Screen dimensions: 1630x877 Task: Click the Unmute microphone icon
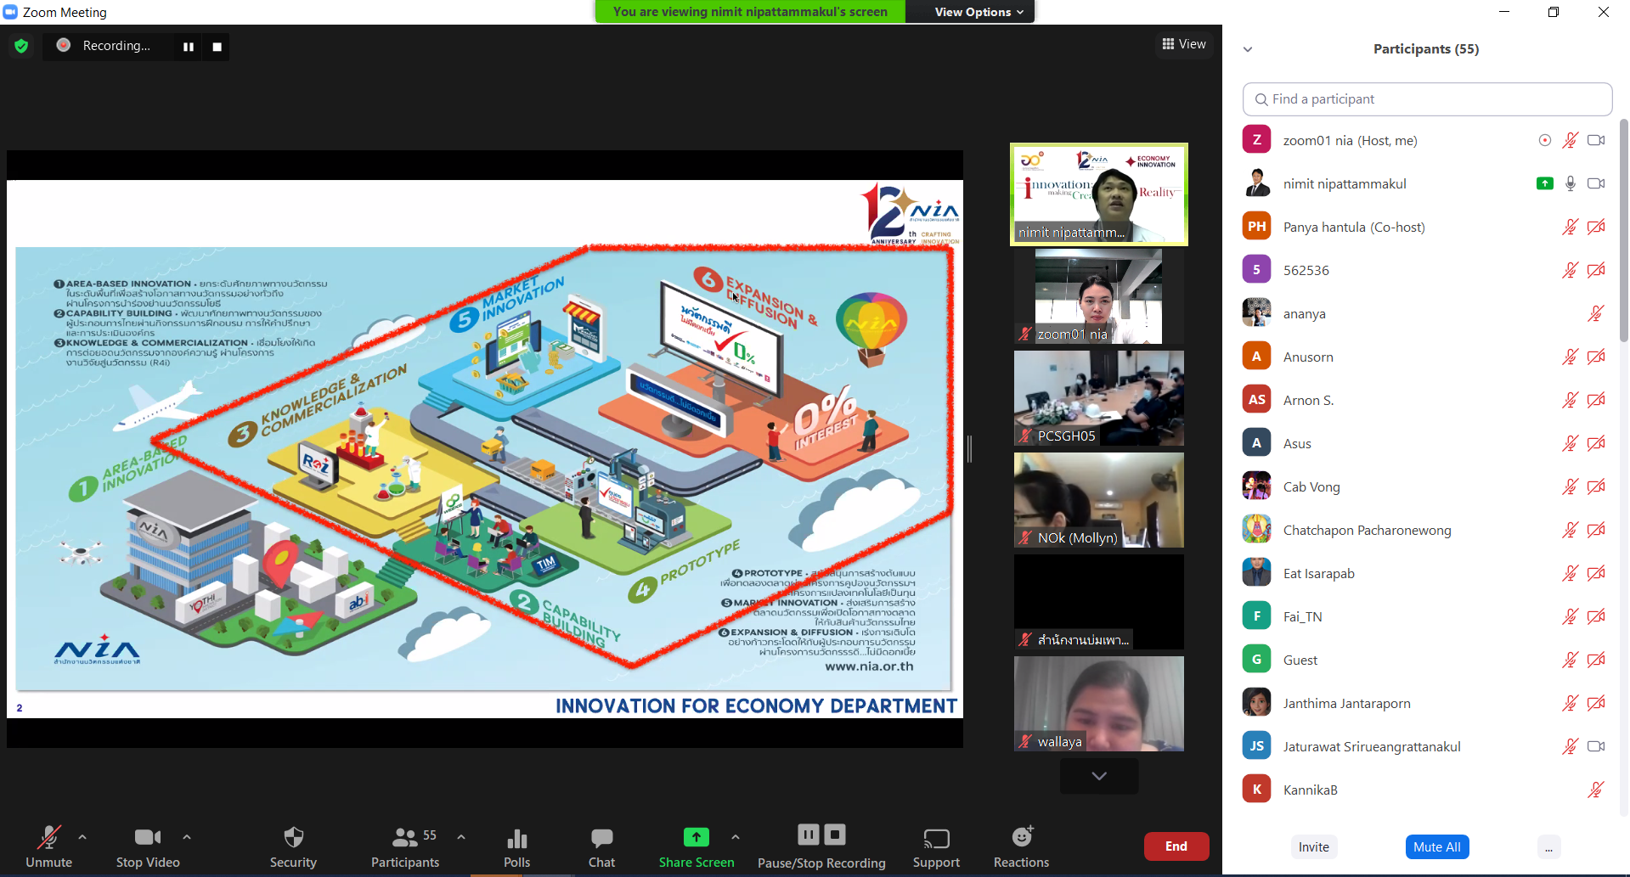(48, 837)
